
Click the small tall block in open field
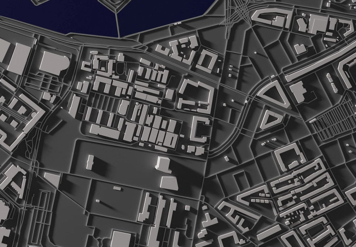point(91,162)
